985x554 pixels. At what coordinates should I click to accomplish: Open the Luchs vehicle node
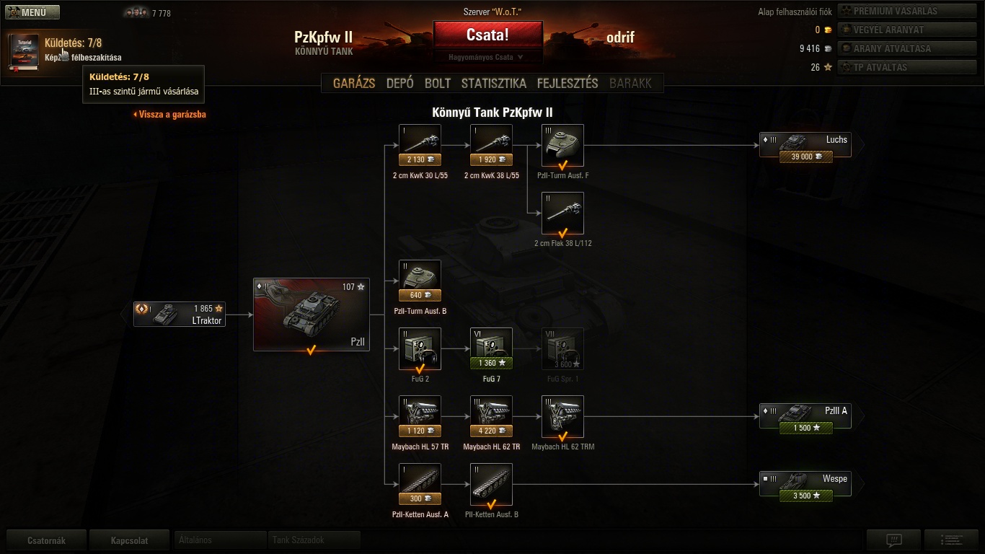[805, 145]
